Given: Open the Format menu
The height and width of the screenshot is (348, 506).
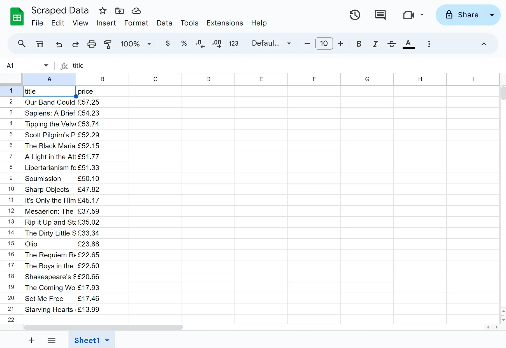Looking at the screenshot, I should [136, 23].
